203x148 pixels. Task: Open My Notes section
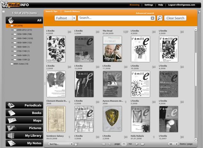24,143
